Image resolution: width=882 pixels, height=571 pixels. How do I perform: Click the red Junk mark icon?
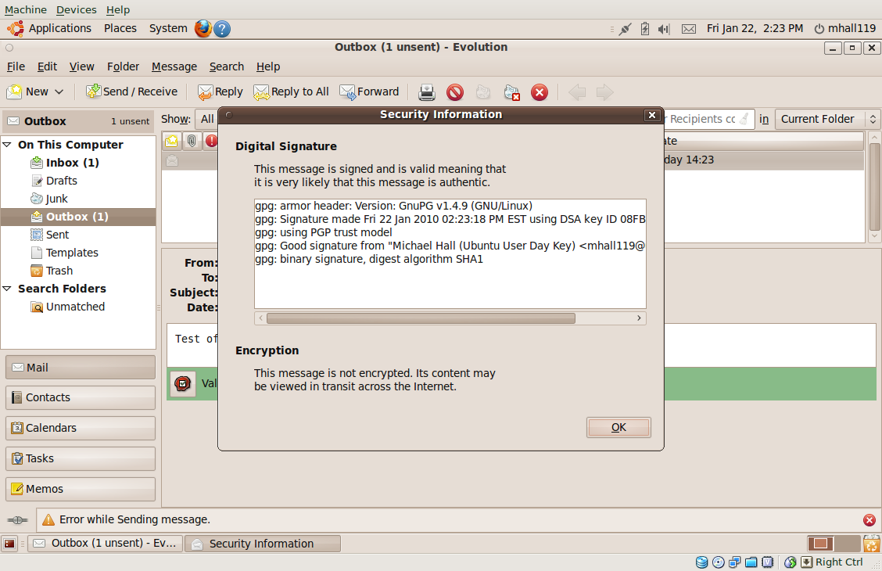coord(455,92)
